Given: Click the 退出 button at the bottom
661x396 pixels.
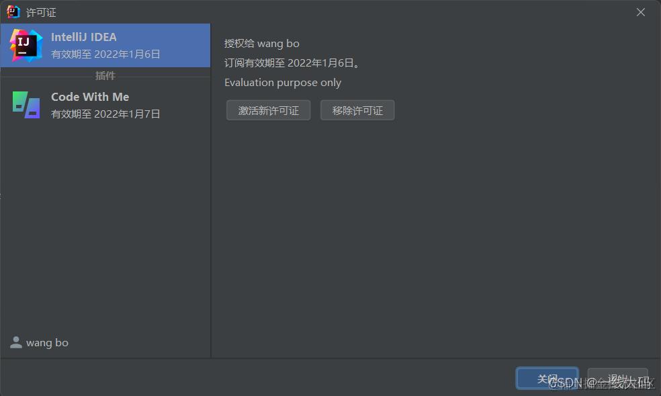Looking at the screenshot, I should [x=617, y=379].
